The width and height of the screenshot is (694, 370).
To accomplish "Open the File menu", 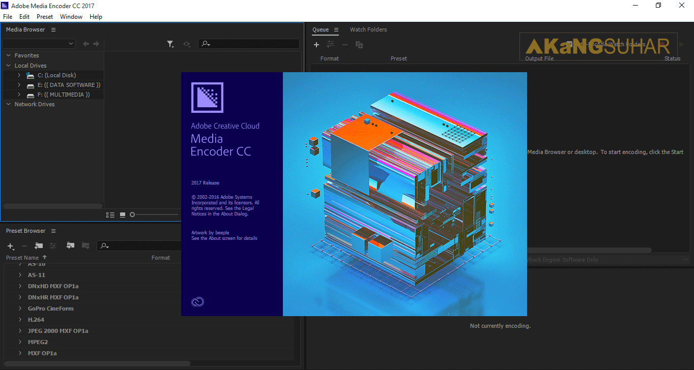I will pyautogui.click(x=8, y=17).
